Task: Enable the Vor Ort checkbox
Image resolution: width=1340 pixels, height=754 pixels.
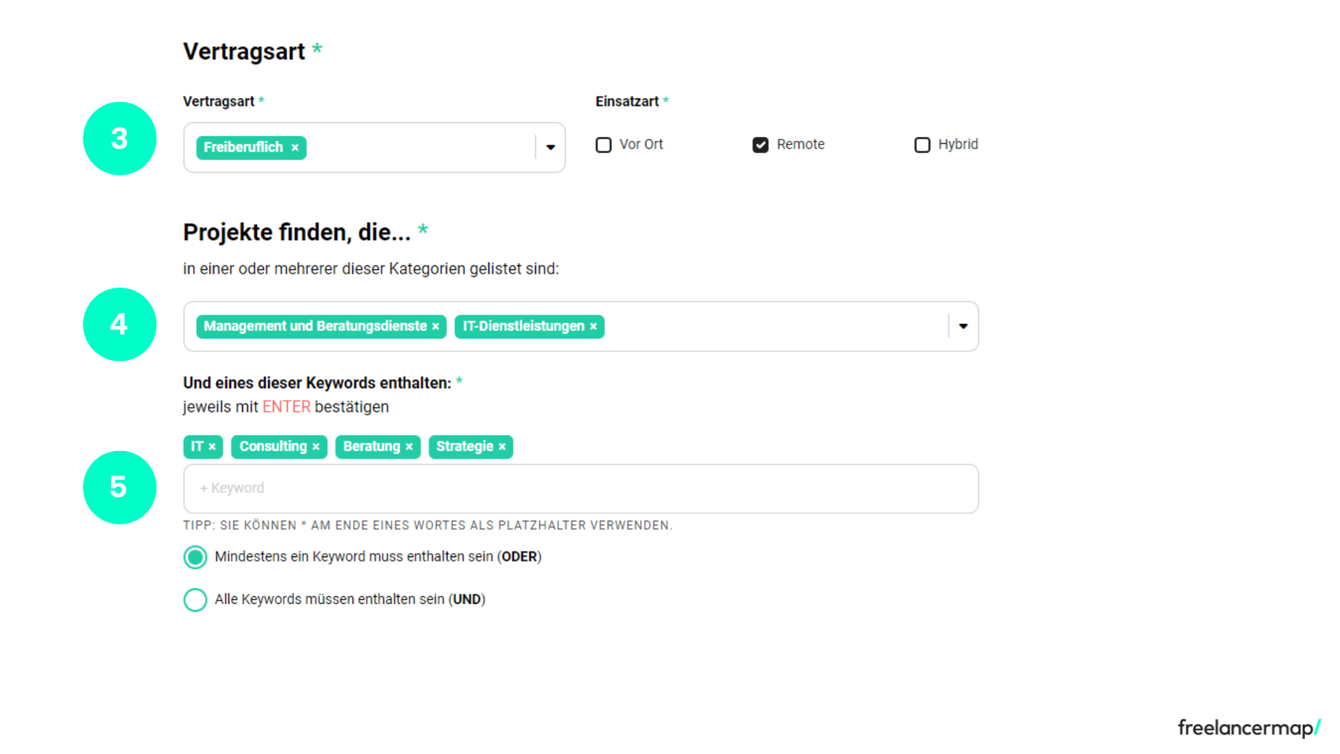Action: pyautogui.click(x=603, y=145)
